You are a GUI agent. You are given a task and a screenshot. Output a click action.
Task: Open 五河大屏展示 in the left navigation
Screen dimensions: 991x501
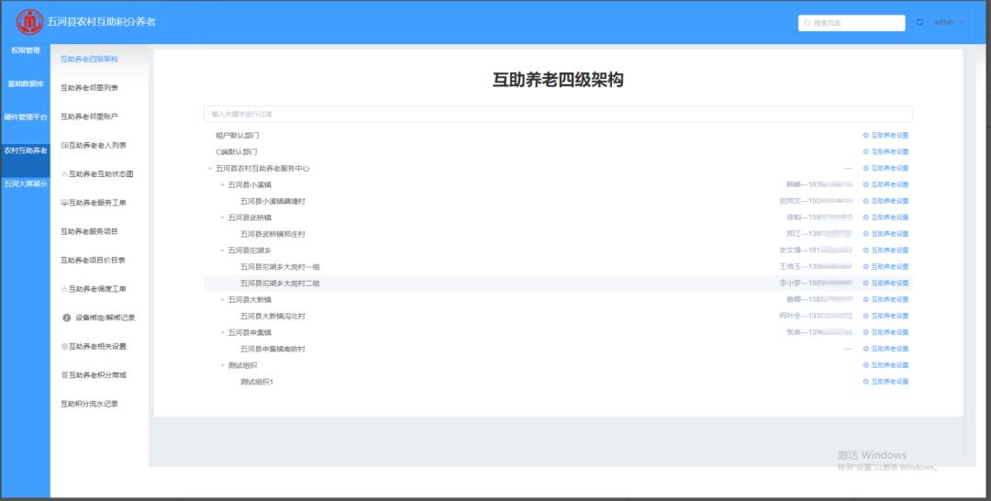(x=26, y=184)
